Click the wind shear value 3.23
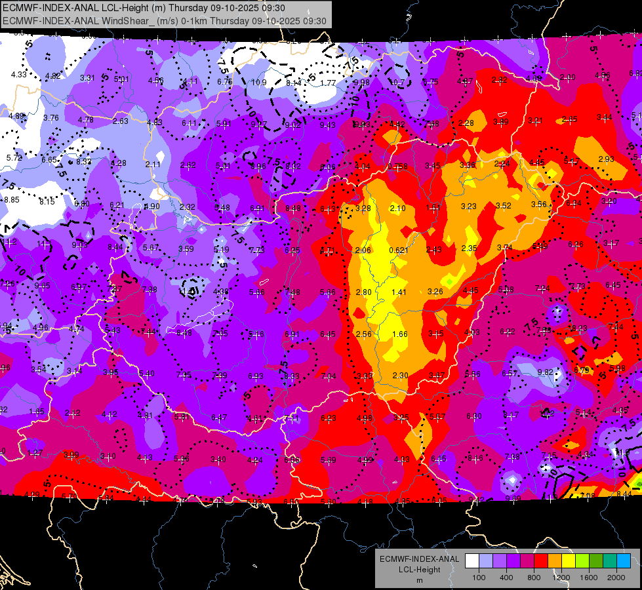 coord(468,206)
